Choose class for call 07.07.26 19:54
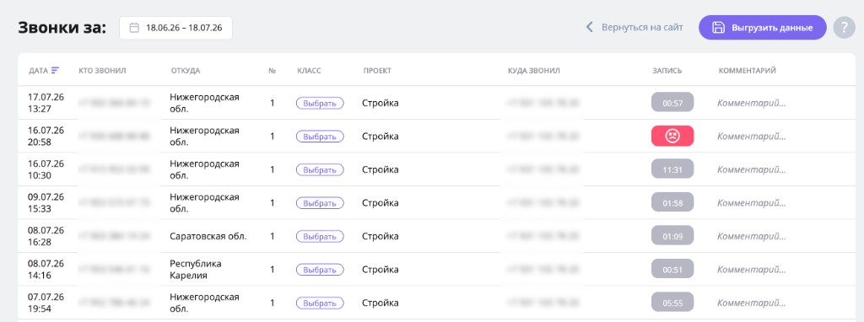This screenshot has height=322, width=864. 320,303
